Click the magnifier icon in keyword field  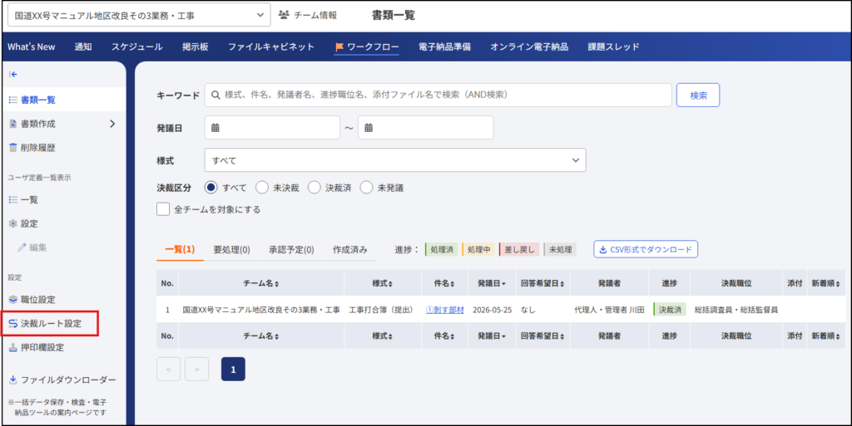coord(215,95)
